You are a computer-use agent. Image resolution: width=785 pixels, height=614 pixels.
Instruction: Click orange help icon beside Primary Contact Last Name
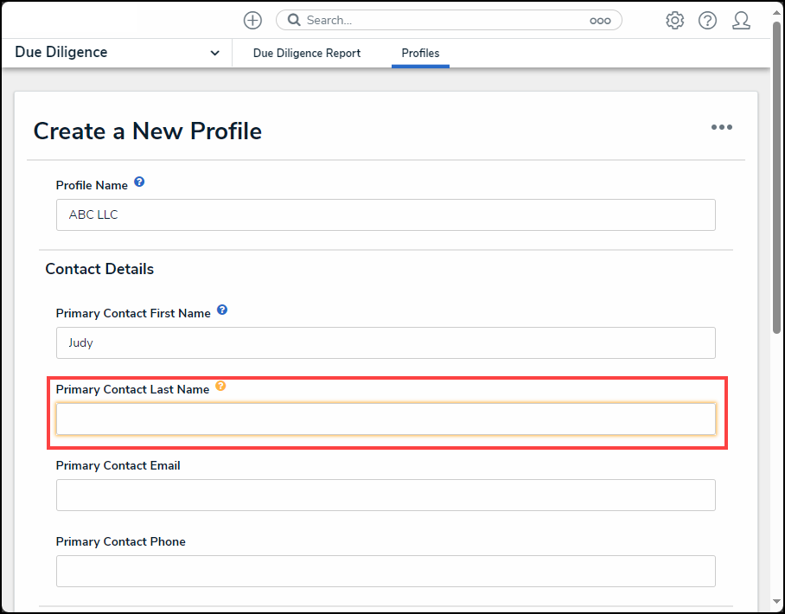point(220,386)
